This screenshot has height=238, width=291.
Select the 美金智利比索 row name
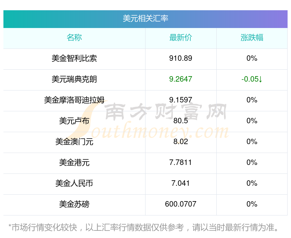(x=74, y=58)
